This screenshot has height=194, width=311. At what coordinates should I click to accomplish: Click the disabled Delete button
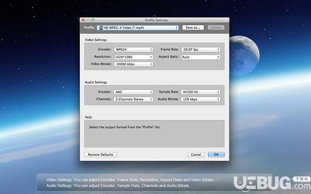pyautogui.click(x=216, y=27)
